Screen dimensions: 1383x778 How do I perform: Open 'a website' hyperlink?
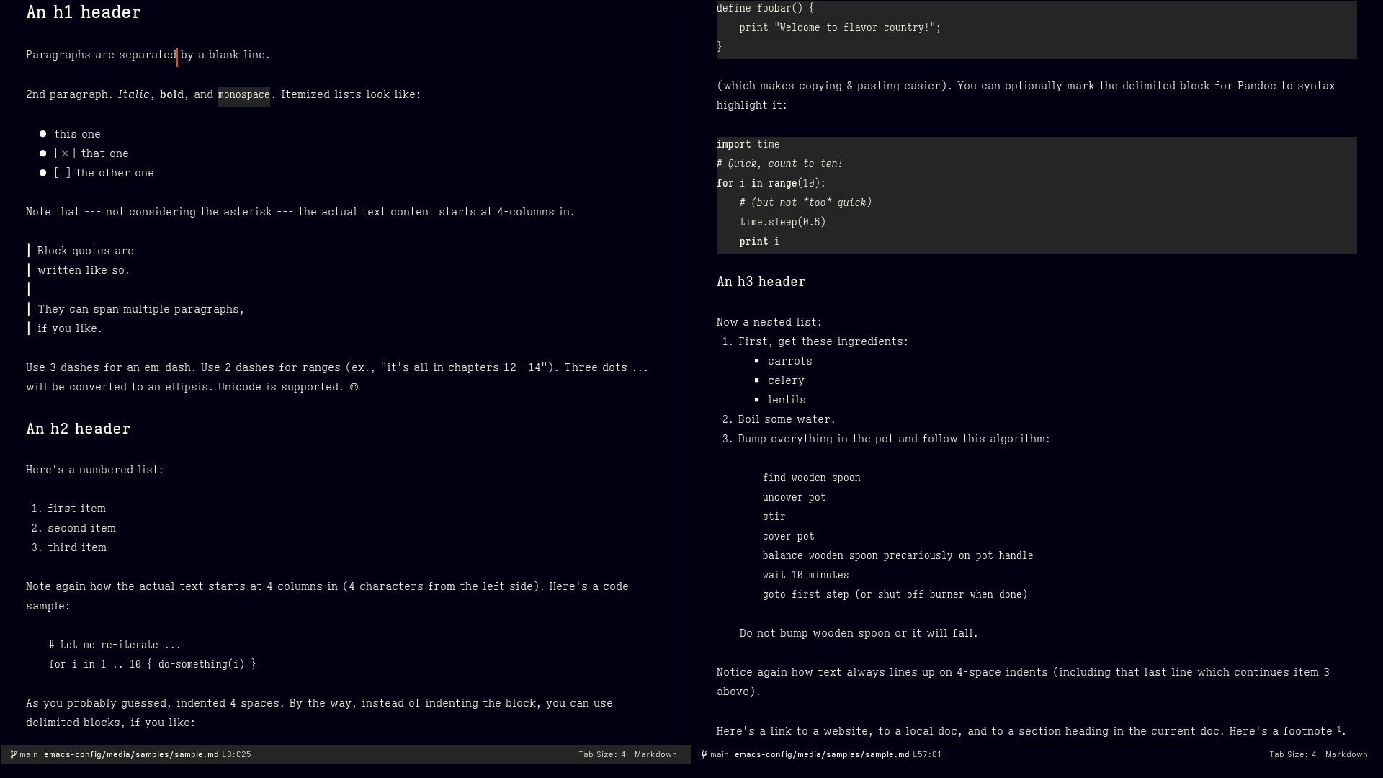click(840, 730)
